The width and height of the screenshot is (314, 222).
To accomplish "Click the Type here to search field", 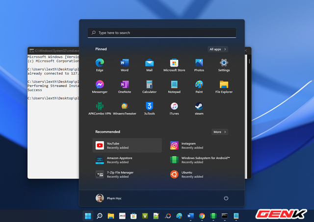I will coord(162,33).
